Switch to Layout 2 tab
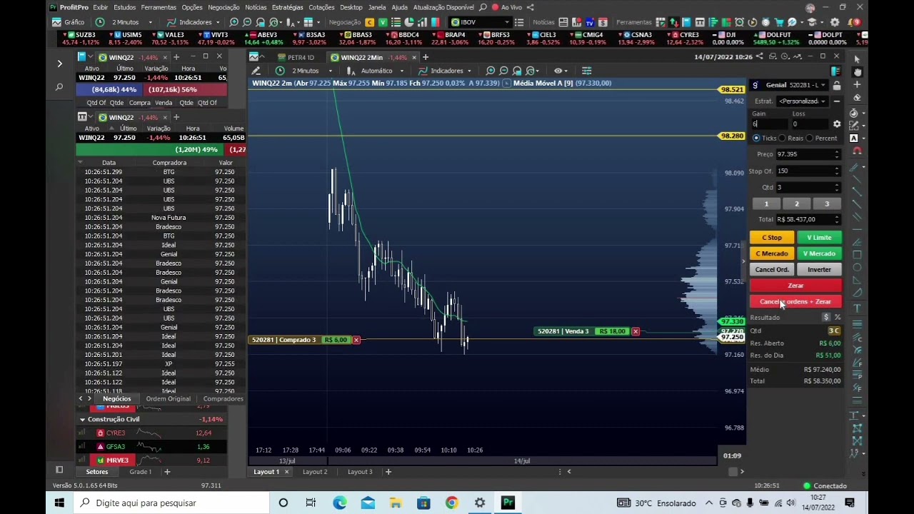 click(x=315, y=472)
